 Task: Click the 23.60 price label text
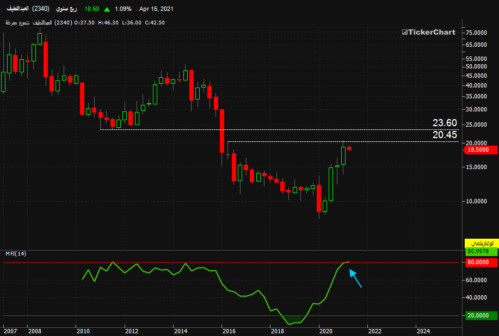[445, 123]
